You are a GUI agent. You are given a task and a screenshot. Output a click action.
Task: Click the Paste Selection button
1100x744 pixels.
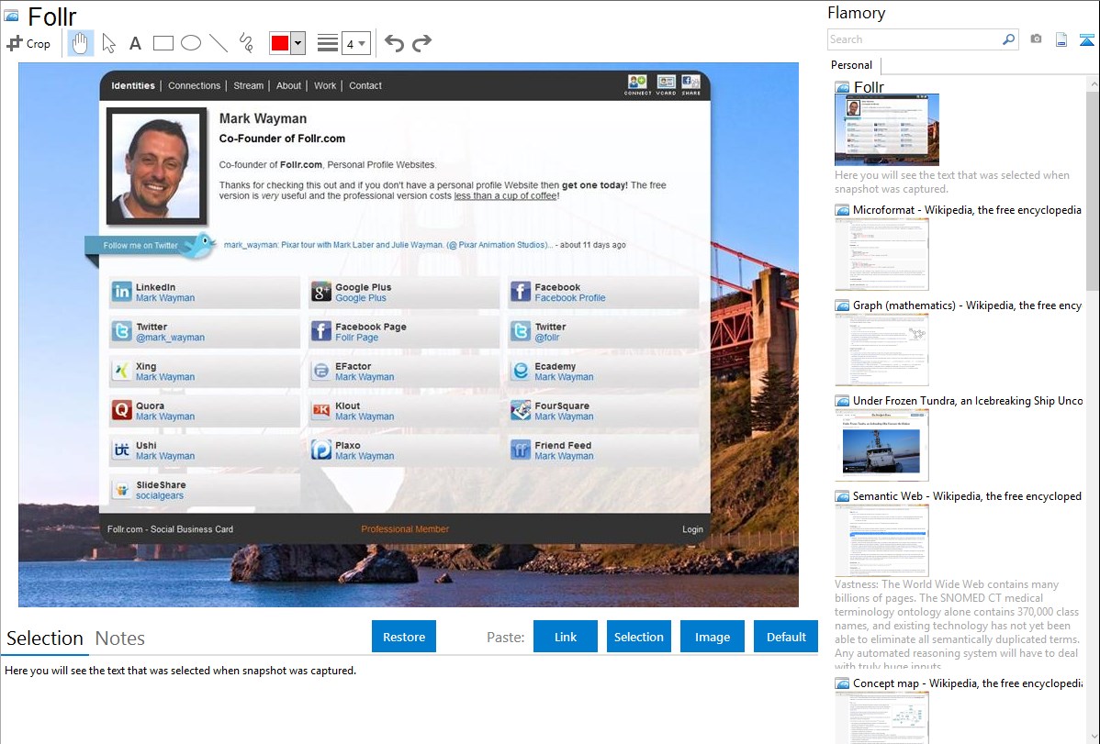click(x=638, y=637)
